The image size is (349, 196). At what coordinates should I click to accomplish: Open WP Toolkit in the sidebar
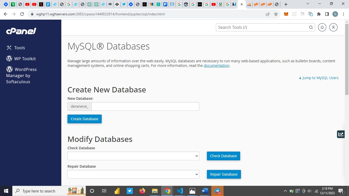21,59
